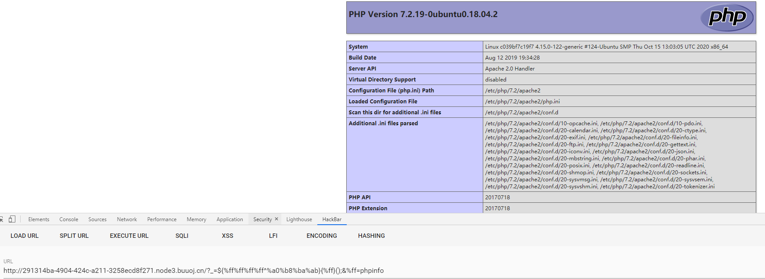Click the Loaded Configuration File label
This screenshot has height=279, width=765.
point(383,102)
